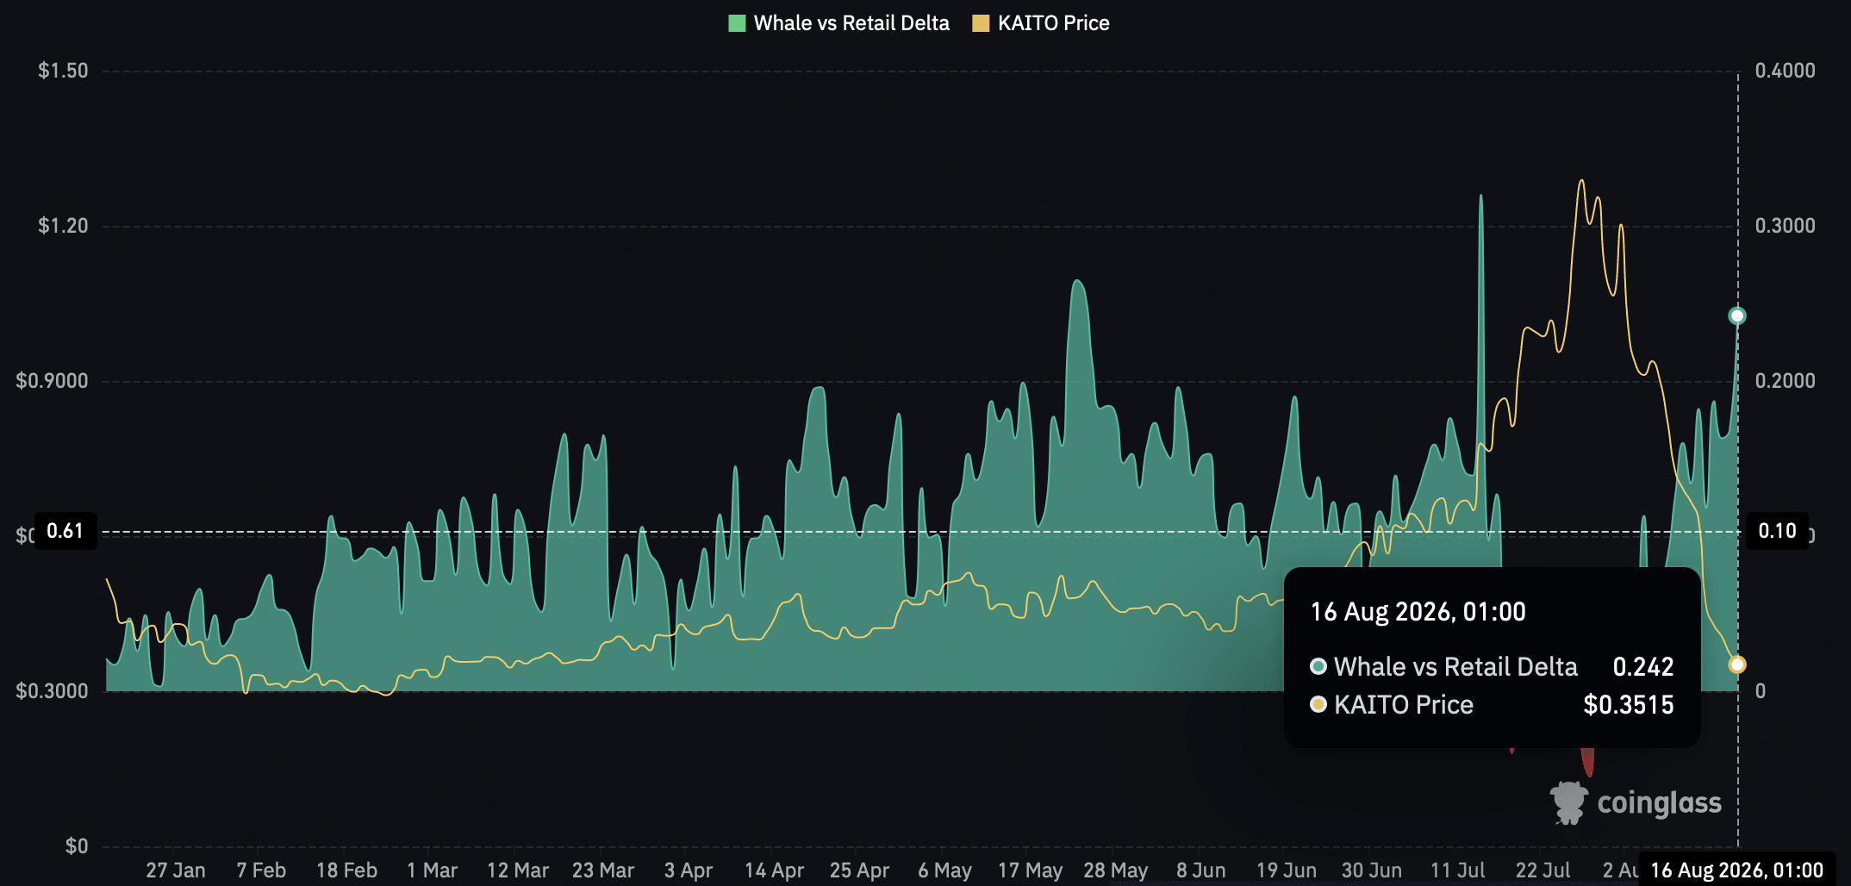The width and height of the screenshot is (1851, 886).
Task: Click the tooltip KAITO Price label
Action: click(x=1404, y=705)
